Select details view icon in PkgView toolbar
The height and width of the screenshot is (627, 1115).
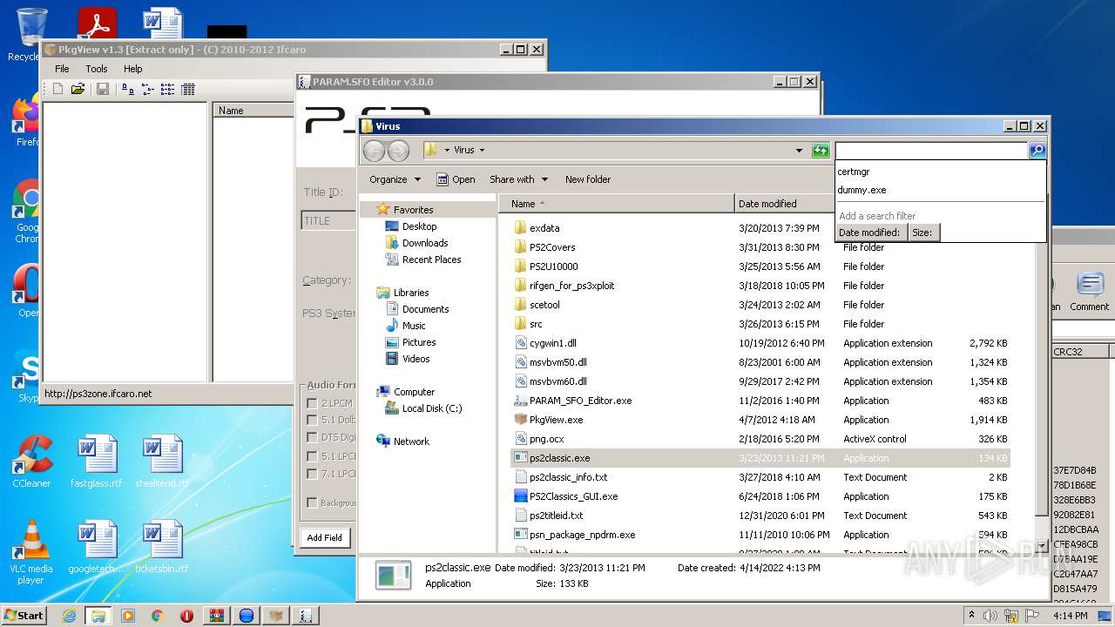(x=187, y=89)
